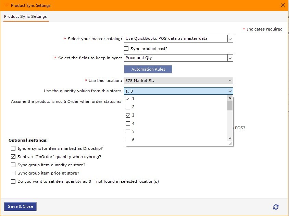Click the scroll up arrow in store list
The image size is (289, 216).
pyautogui.click(x=230, y=98)
